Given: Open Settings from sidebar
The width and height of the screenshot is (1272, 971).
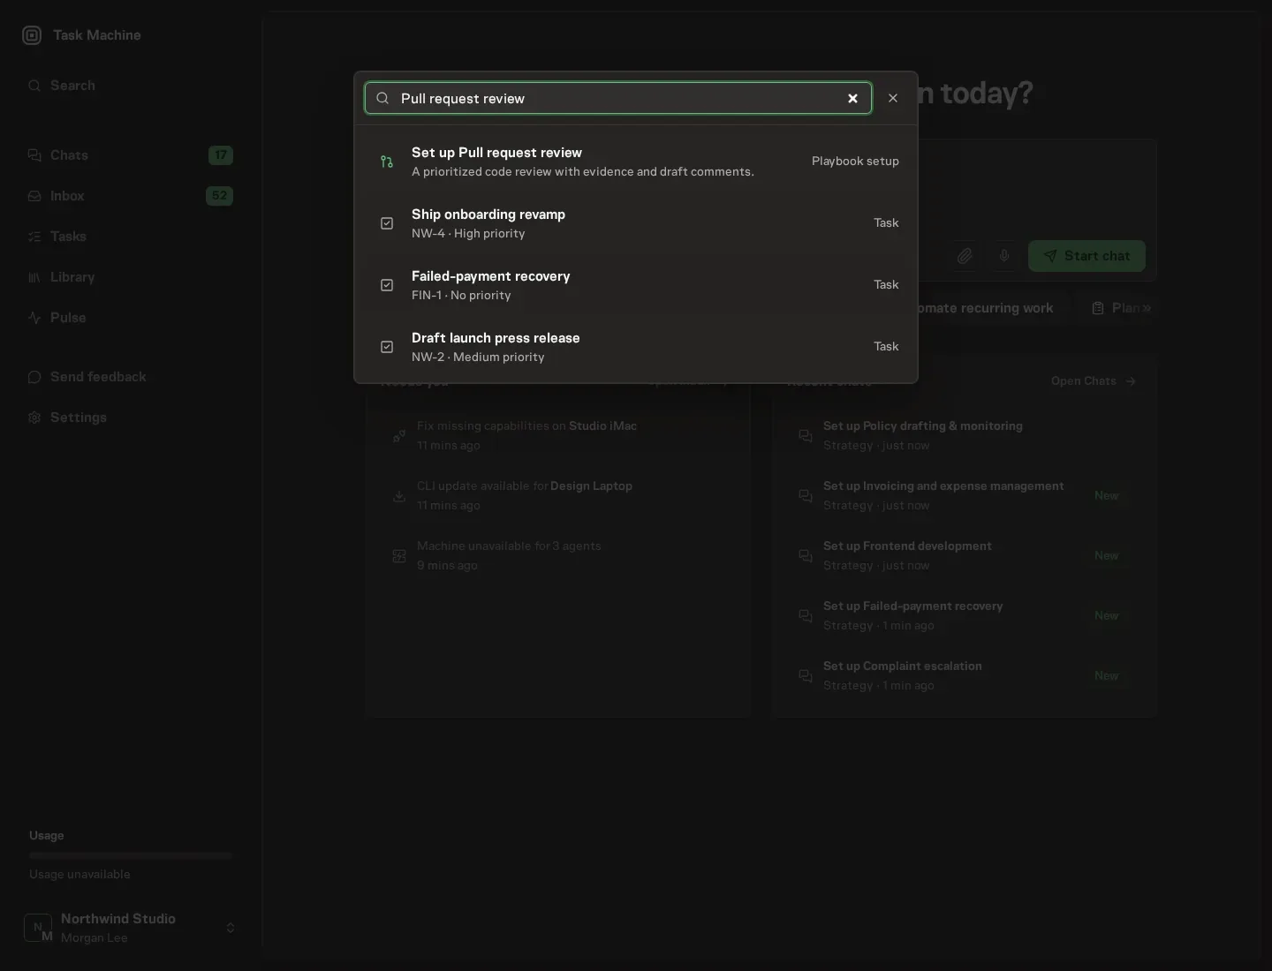Looking at the screenshot, I should pyautogui.click(x=130, y=418).
